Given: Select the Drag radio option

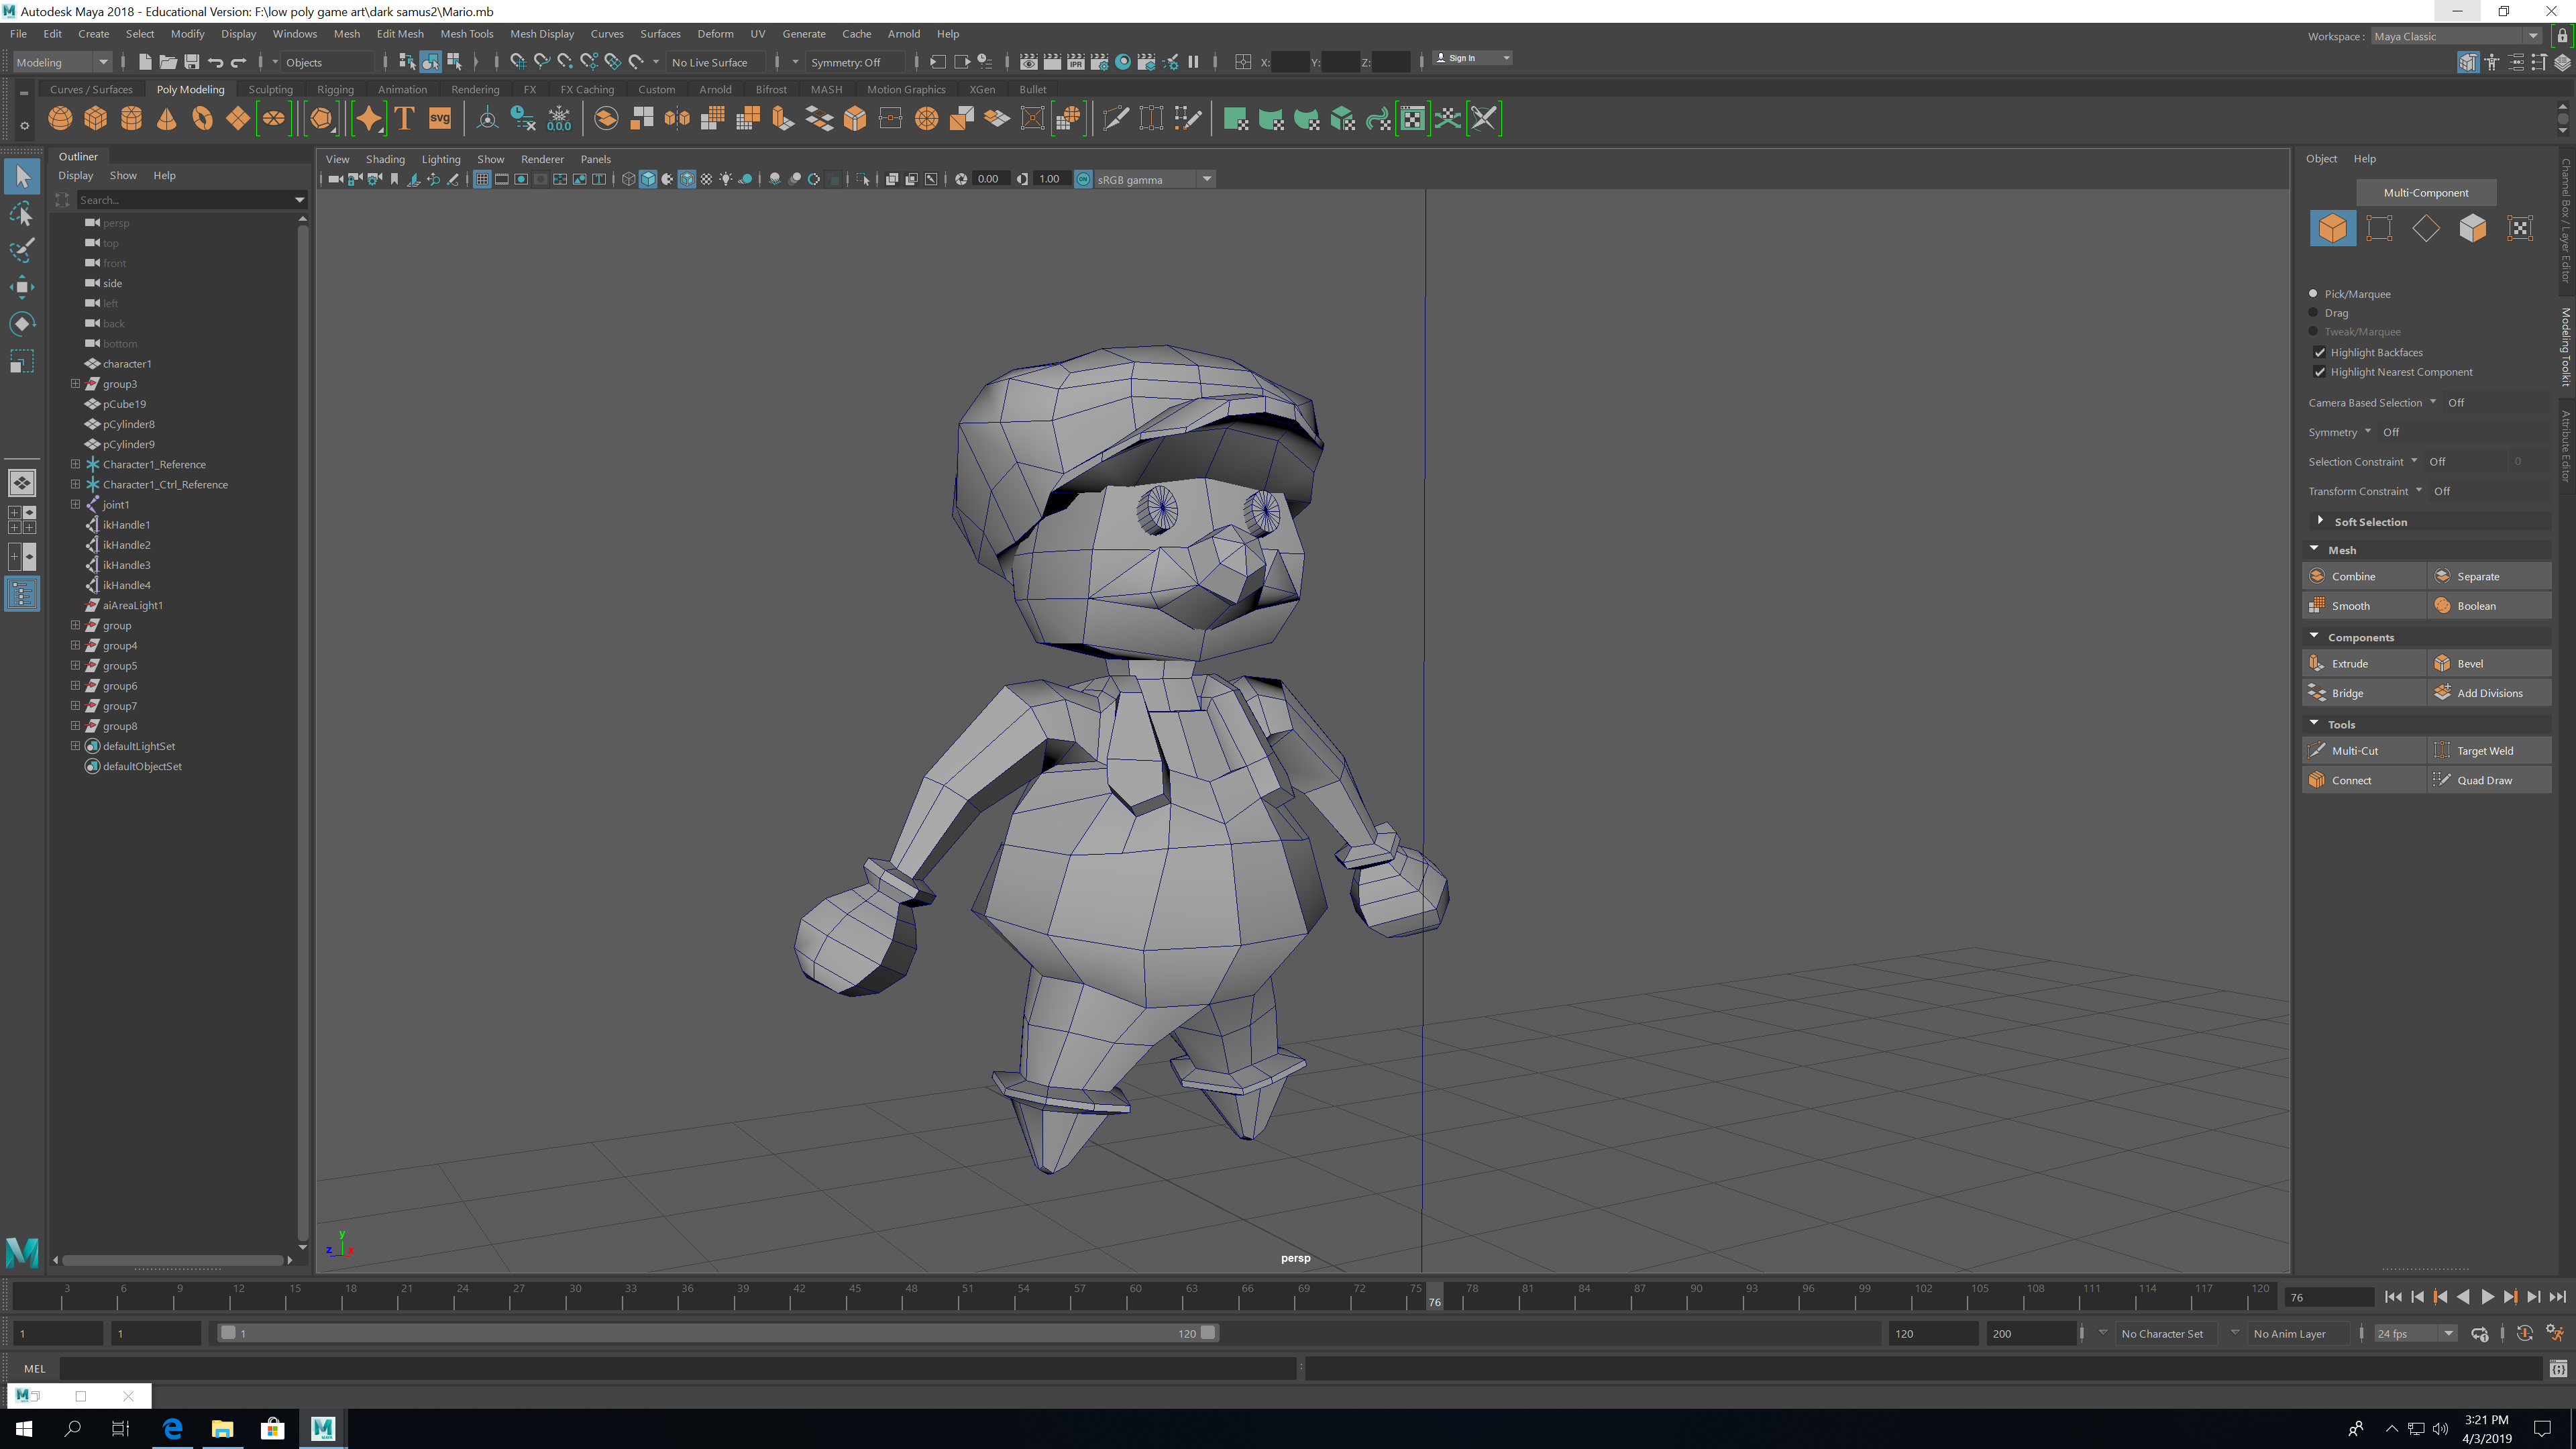Looking at the screenshot, I should click(2313, 313).
